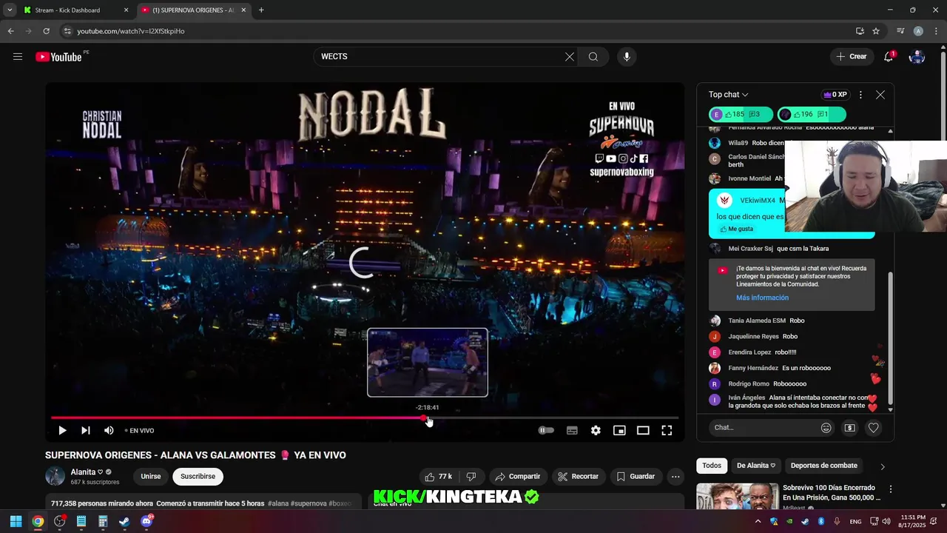Run search with the magnifier button
Image resolution: width=947 pixels, height=533 pixels.
593,56
